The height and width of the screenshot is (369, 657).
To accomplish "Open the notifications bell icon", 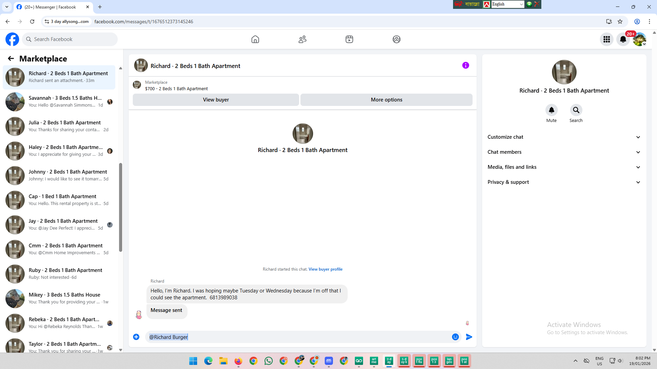I will tap(623, 39).
